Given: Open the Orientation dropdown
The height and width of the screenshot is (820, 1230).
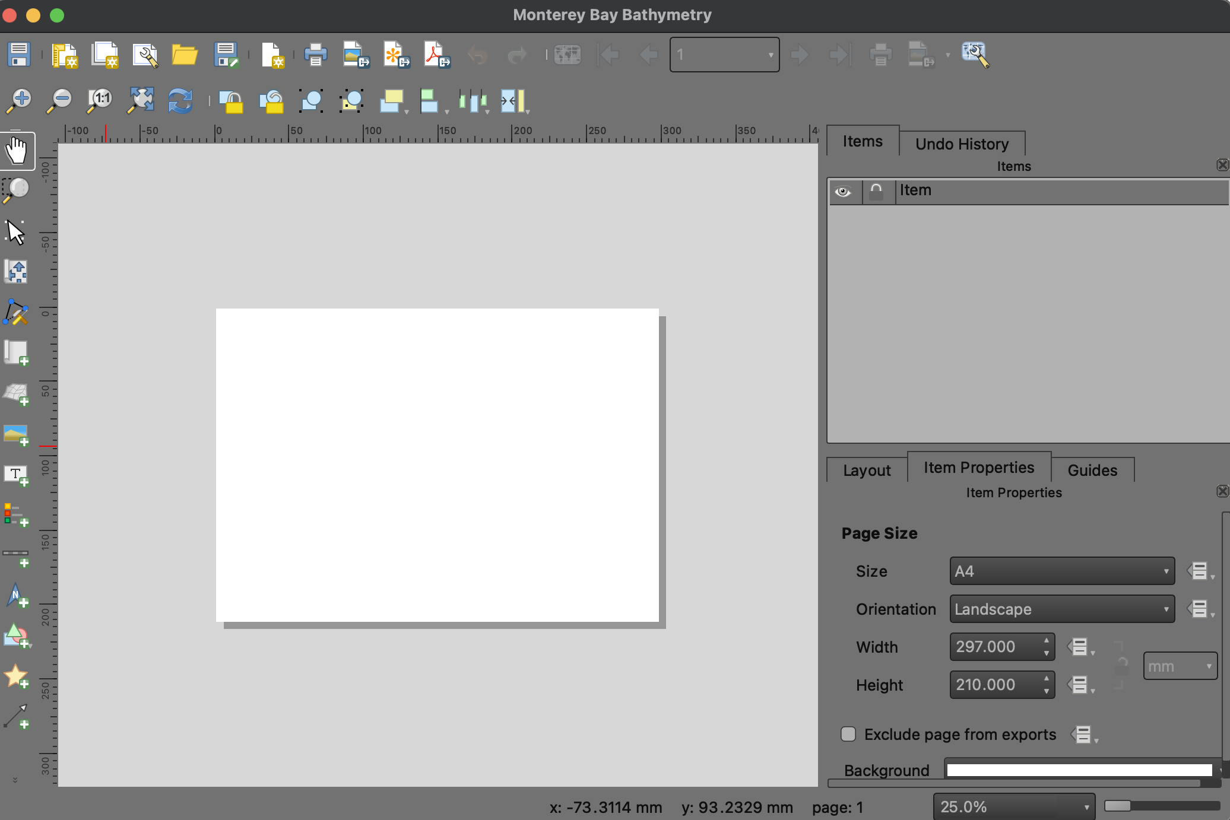Looking at the screenshot, I should click(1062, 609).
